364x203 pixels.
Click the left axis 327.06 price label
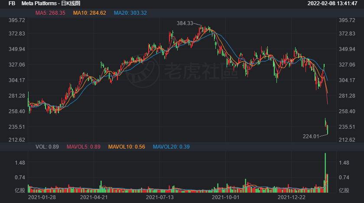coord(17,65)
